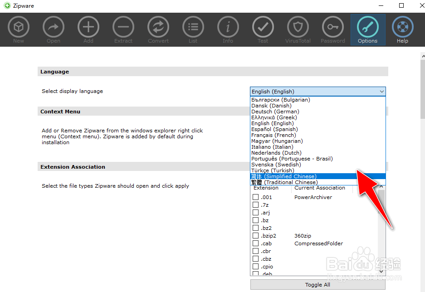Open the Info toolbar icon
Viewport: 425px width, 292px height.
(228, 27)
